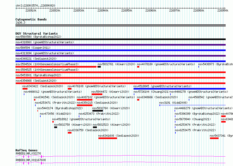The width and height of the screenshot is (233, 166).
Task: Click the black nsv5832759 variant bar
Action: click(56, 127)
